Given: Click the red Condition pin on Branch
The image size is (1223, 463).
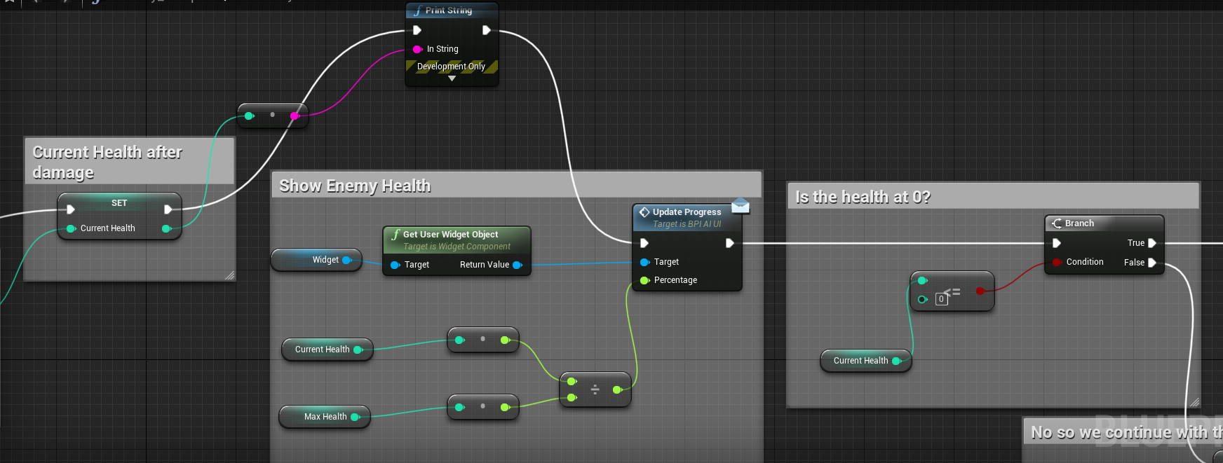Looking at the screenshot, I should 1056,262.
